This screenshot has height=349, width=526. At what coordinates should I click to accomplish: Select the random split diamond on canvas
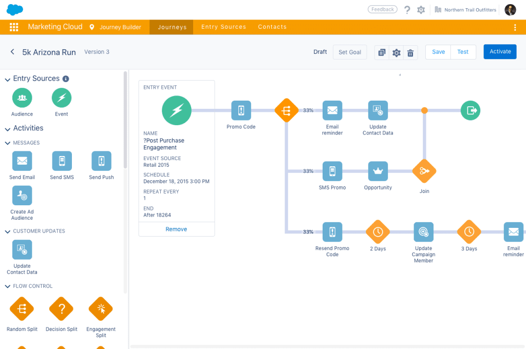coord(287,110)
